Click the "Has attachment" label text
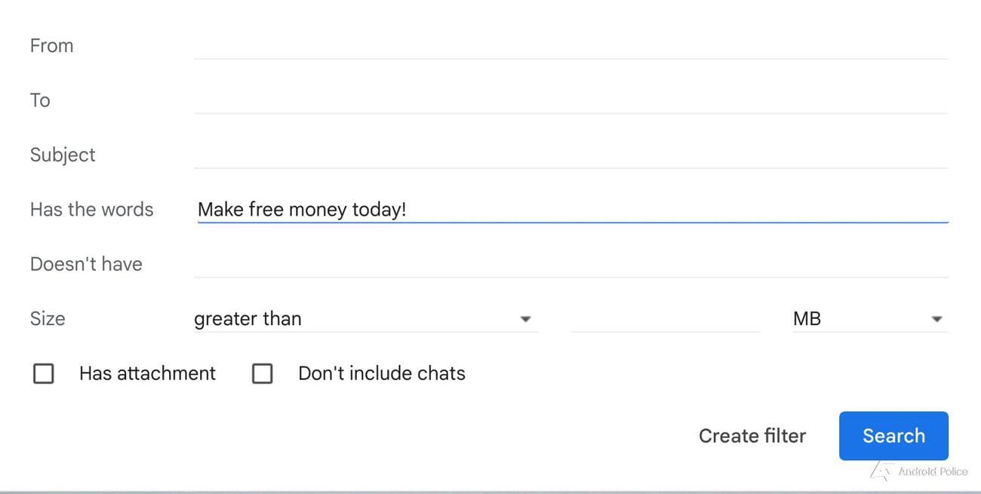The image size is (981, 494). [146, 373]
